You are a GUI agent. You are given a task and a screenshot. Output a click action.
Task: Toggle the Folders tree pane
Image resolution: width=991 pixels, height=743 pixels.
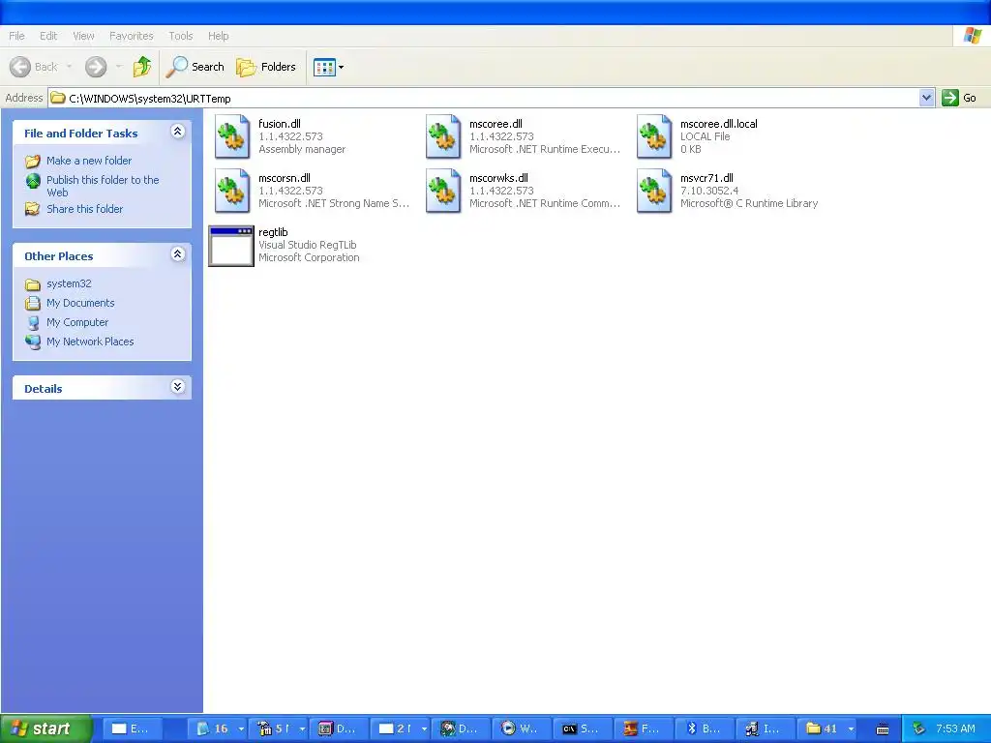click(x=266, y=67)
